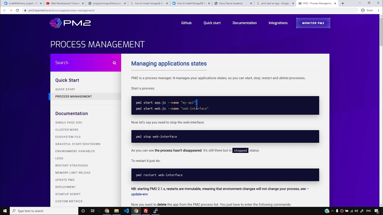Select PROCESS MANAGEMENT sidebar item
Image resolution: width=383 pixels, height=215 pixels.
(x=74, y=96)
